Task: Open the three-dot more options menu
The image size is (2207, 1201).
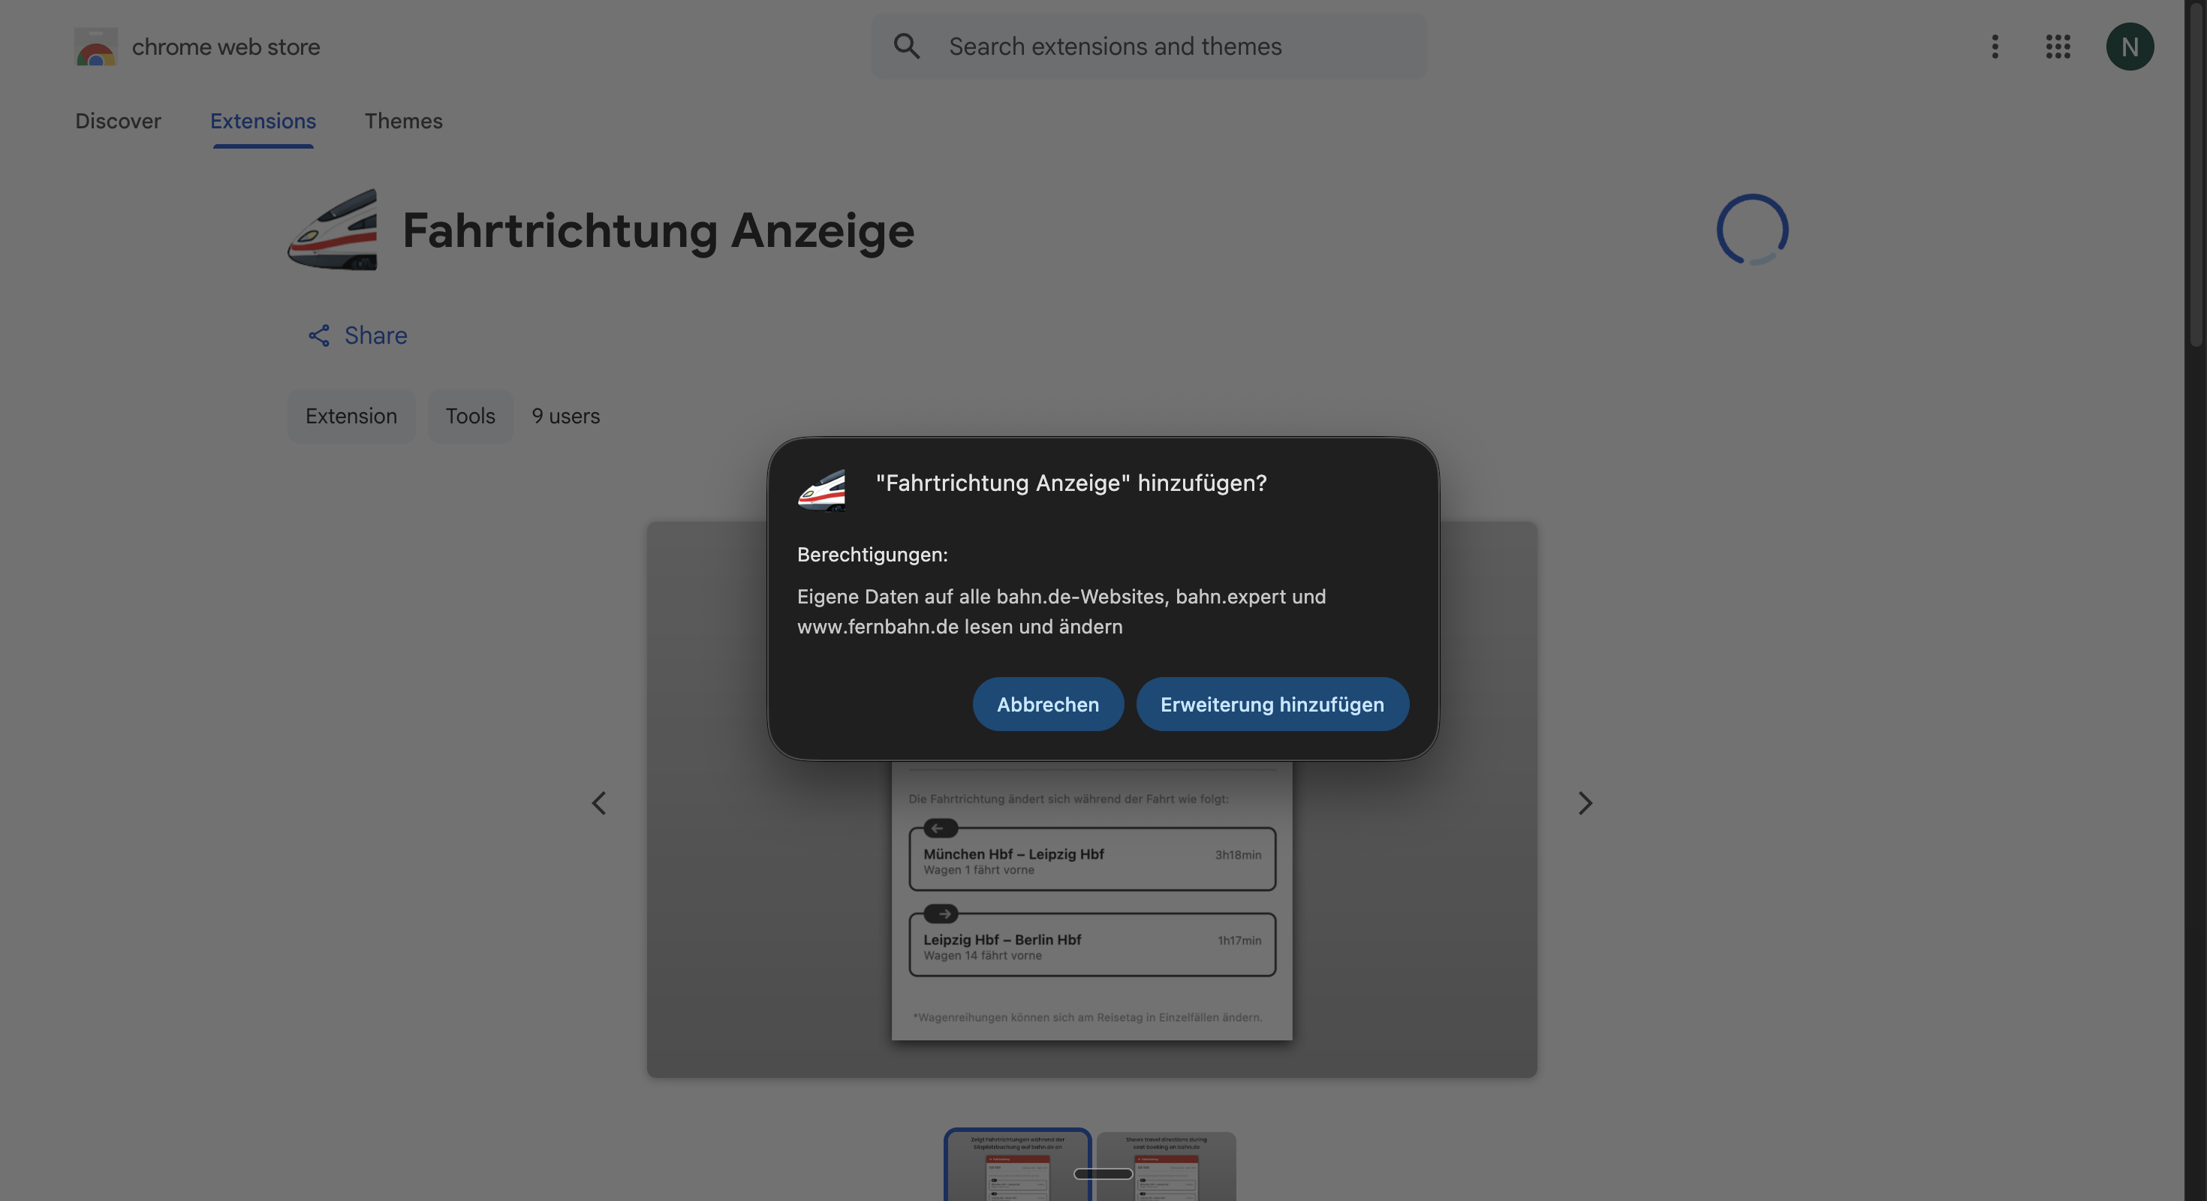Action: click(1995, 47)
